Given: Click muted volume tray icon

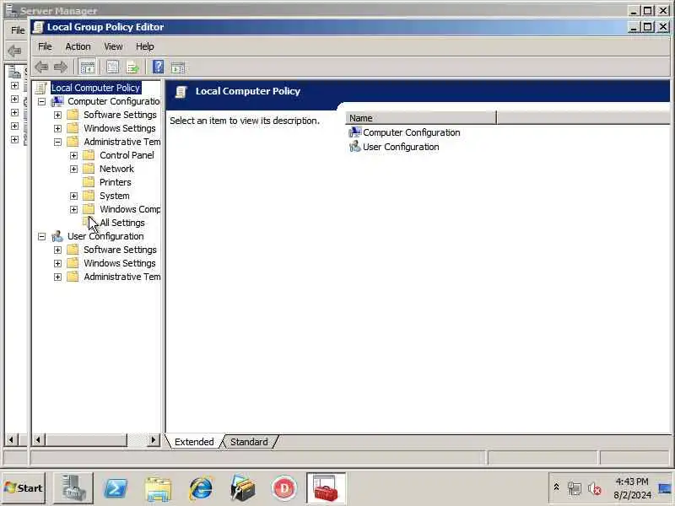Looking at the screenshot, I should point(595,489).
